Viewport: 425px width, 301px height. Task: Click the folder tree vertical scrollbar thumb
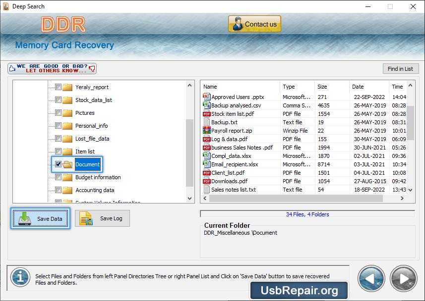190,153
